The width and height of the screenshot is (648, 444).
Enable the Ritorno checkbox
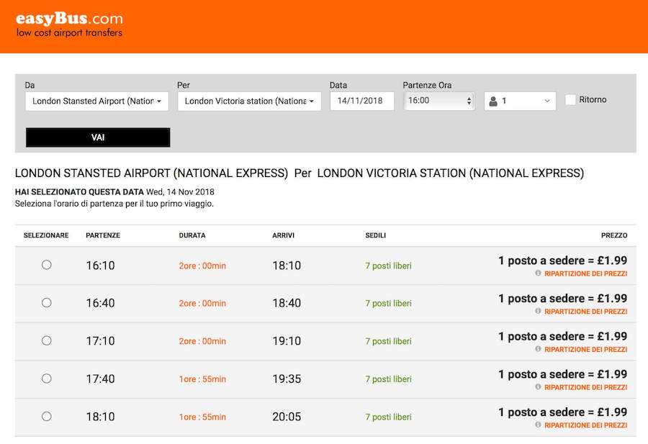point(570,99)
